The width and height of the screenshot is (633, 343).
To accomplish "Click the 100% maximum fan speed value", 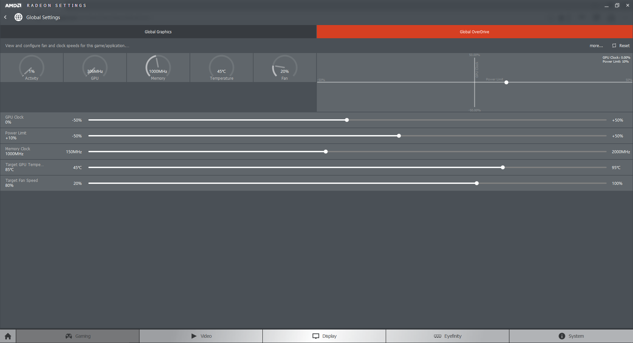I will point(617,184).
